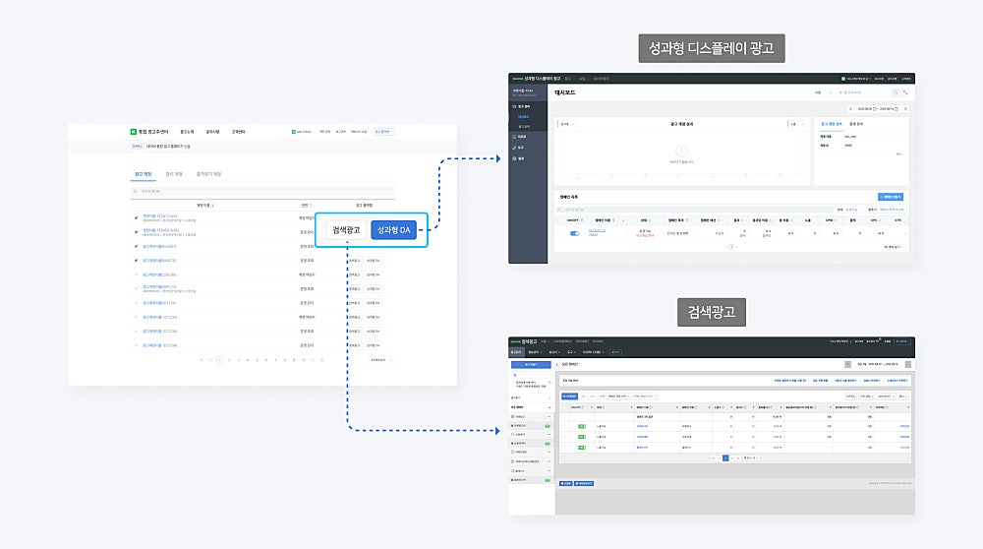983x549 pixels.
Task: Check the first campaign row checkbox in 검색광고 table
Action: (564, 426)
